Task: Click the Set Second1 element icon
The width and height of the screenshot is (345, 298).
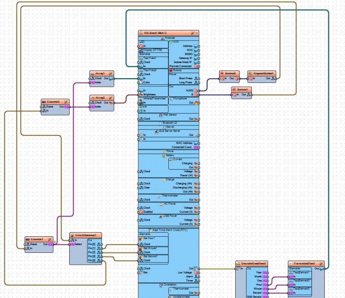Action: point(141,257)
